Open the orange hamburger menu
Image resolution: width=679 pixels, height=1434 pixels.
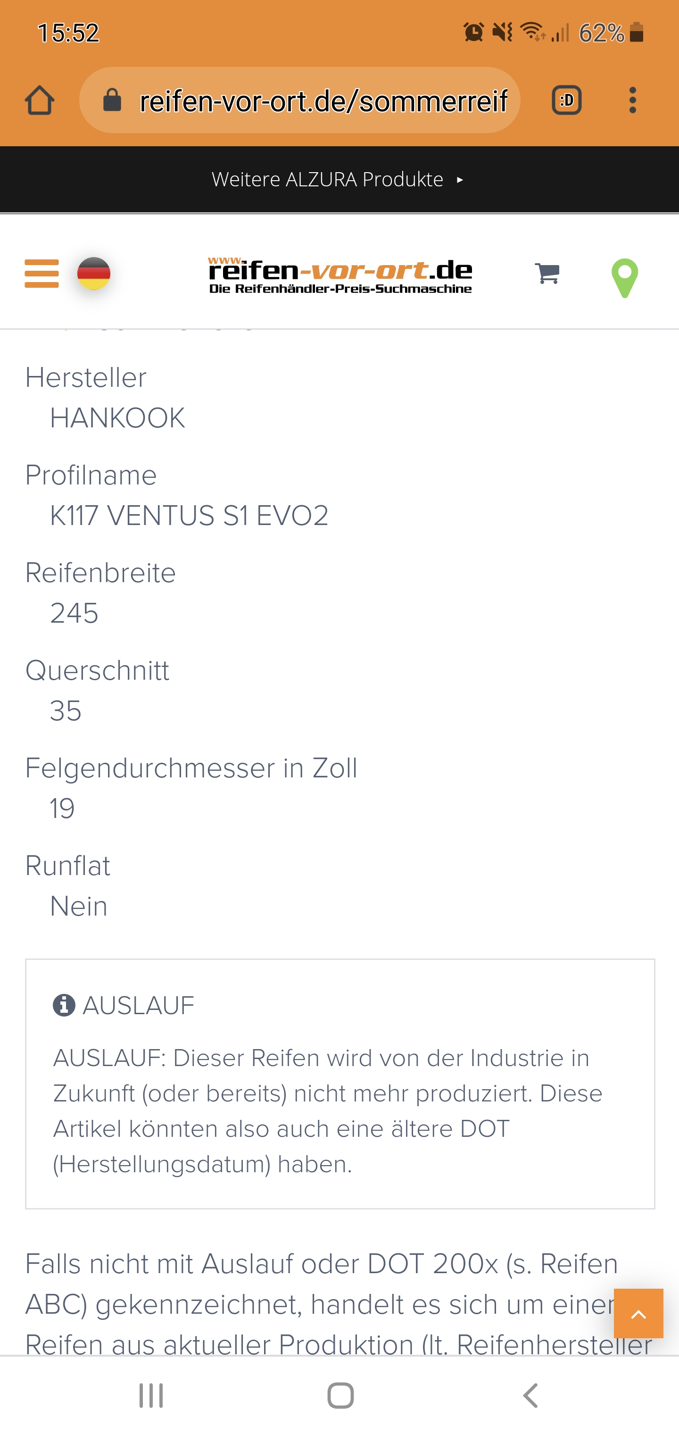click(x=42, y=273)
